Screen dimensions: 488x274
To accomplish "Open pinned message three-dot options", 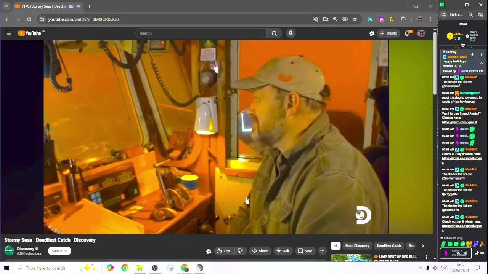I will tap(481, 55).
